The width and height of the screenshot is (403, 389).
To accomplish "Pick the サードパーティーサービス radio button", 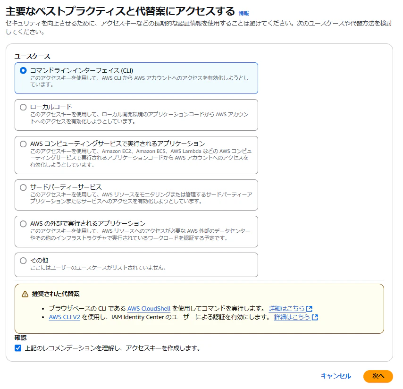I will click(x=23, y=187).
